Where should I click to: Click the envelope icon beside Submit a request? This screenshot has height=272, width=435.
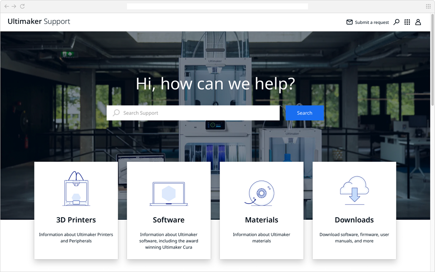tap(350, 22)
